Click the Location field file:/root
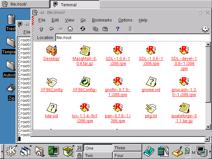The image size is (212, 159). click(133, 37)
